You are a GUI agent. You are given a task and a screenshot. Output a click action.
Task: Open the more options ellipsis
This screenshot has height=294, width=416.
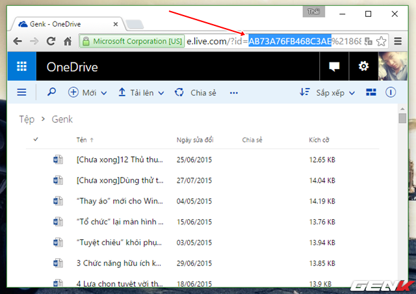(234, 93)
